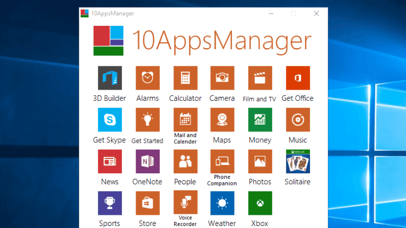This screenshot has width=406, height=228.
Task: Click the 'Money' label text
Action: (x=260, y=140)
